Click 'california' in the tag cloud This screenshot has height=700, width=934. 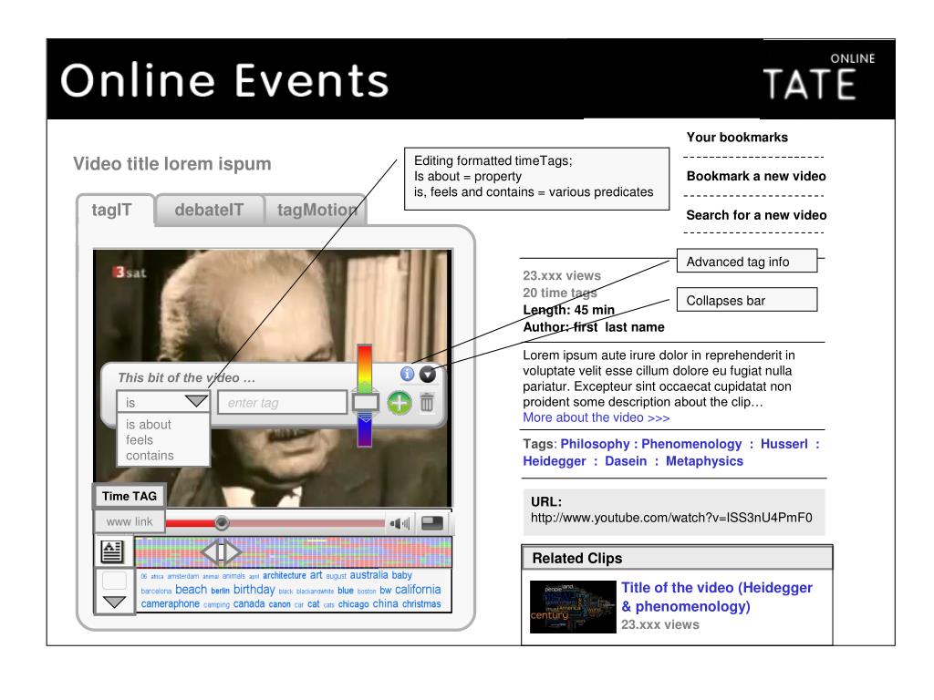click(x=418, y=590)
